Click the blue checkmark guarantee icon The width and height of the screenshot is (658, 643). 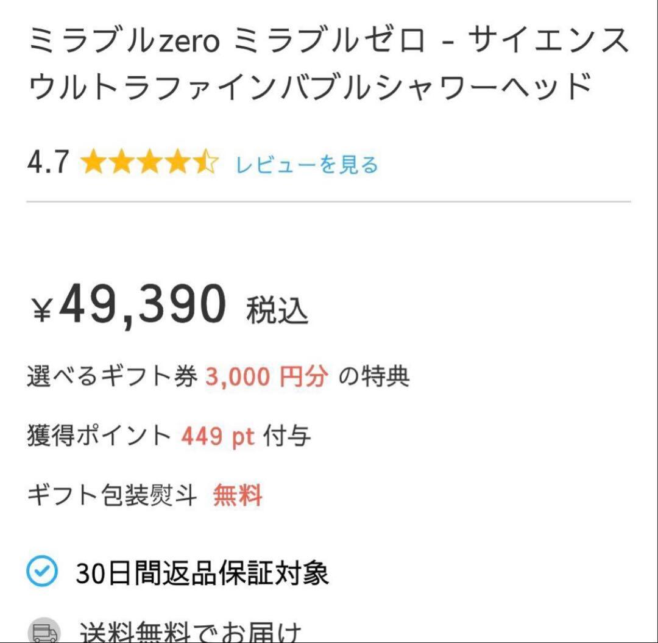click(41, 572)
